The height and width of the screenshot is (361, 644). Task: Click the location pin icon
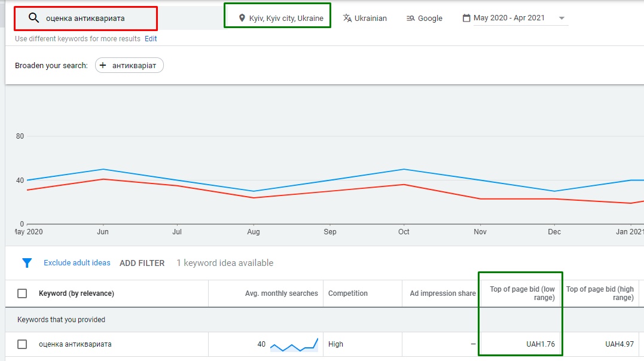pyautogui.click(x=242, y=18)
